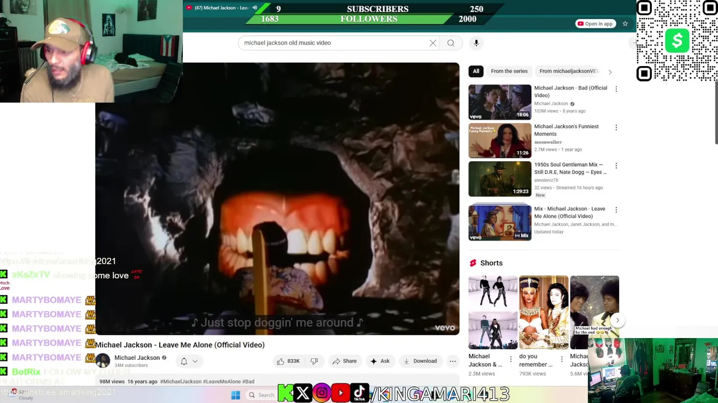Open options for Mix - Leave Me Alone
The width and height of the screenshot is (718, 403).
pyautogui.click(x=616, y=210)
